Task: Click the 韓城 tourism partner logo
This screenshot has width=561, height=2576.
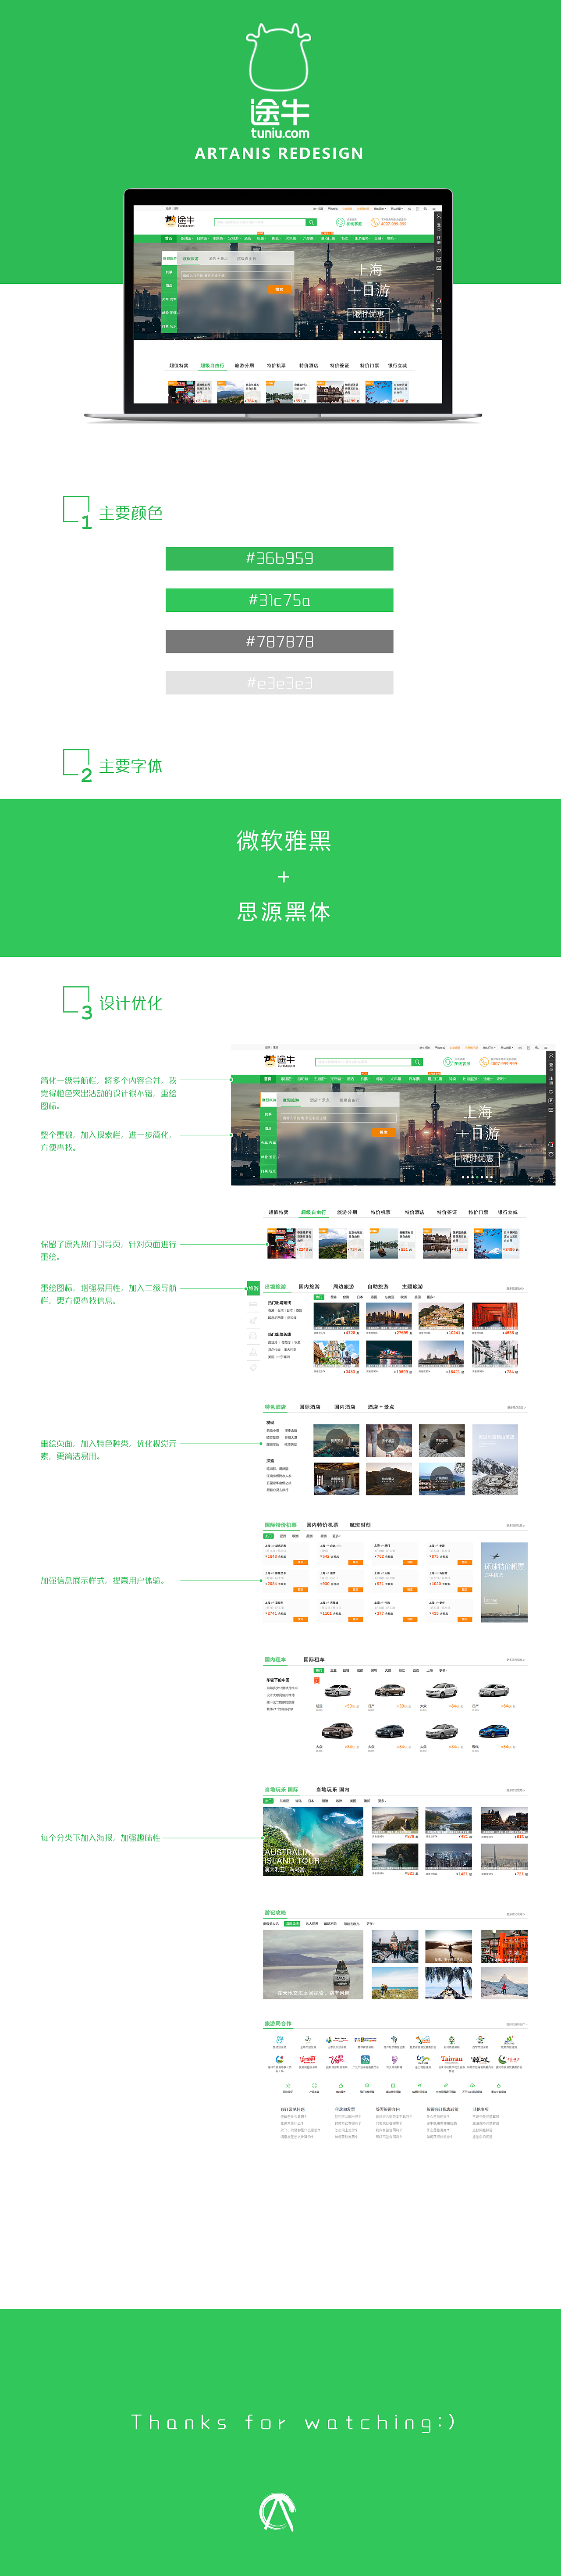Action: pos(480,2059)
